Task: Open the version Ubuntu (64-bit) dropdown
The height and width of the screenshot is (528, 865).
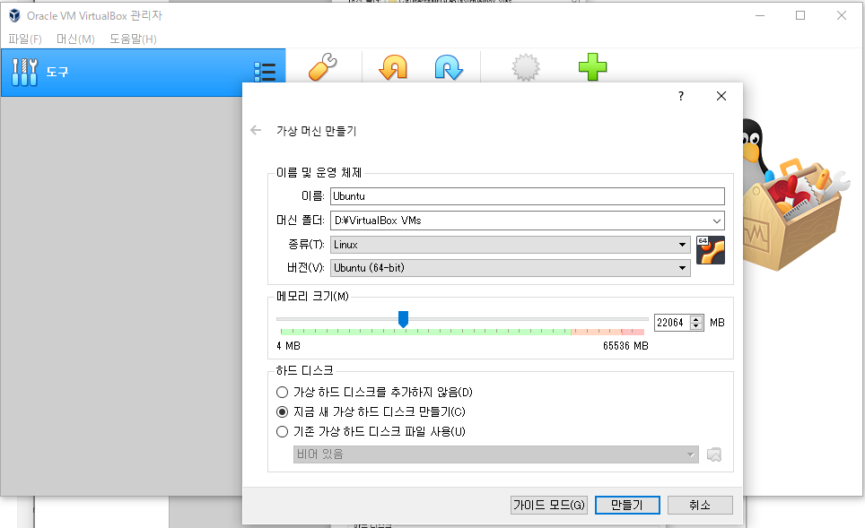Action: pos(510,268)
